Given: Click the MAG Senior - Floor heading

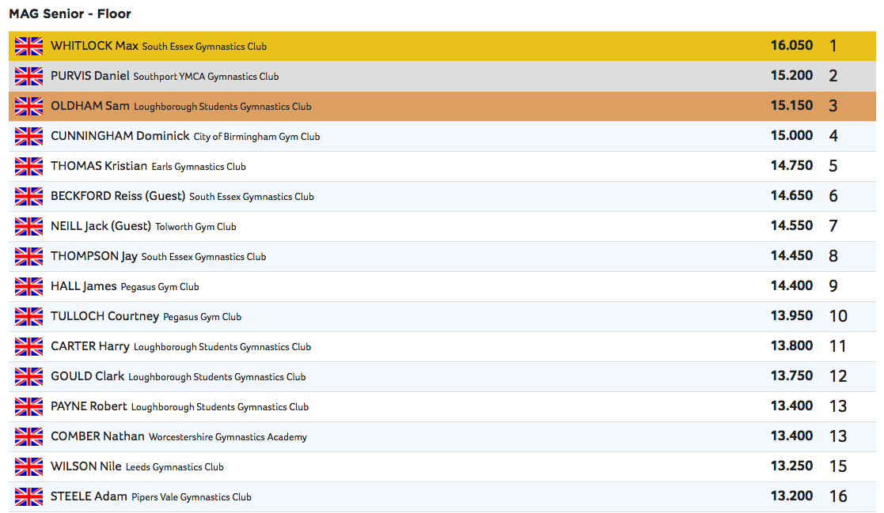Looking at the screenshot, I should [70, 13].
